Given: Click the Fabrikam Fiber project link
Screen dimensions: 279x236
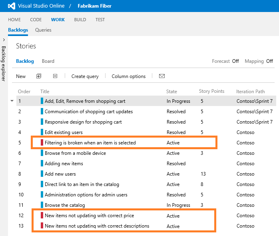Looking at the screenshot, I should click(94, 6).
